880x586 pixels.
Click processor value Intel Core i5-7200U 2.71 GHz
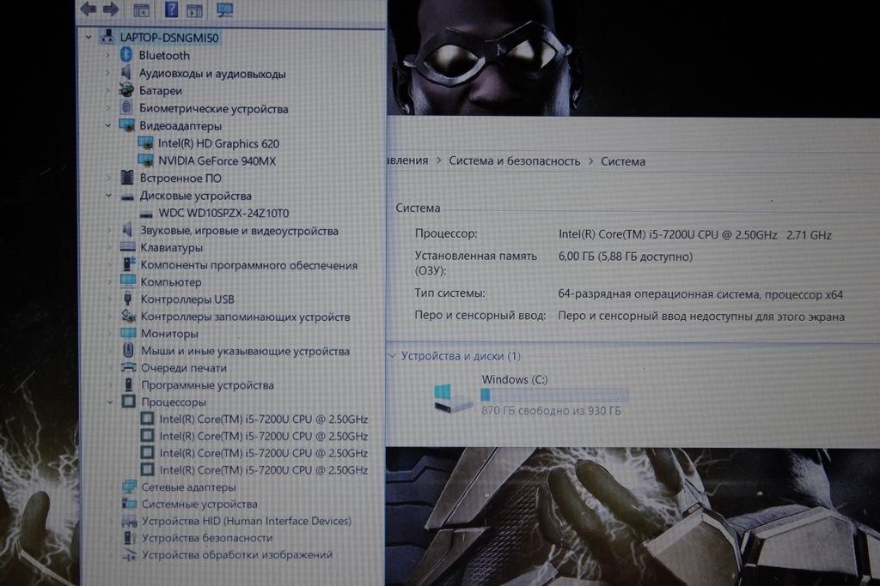[x=694, y=235]
